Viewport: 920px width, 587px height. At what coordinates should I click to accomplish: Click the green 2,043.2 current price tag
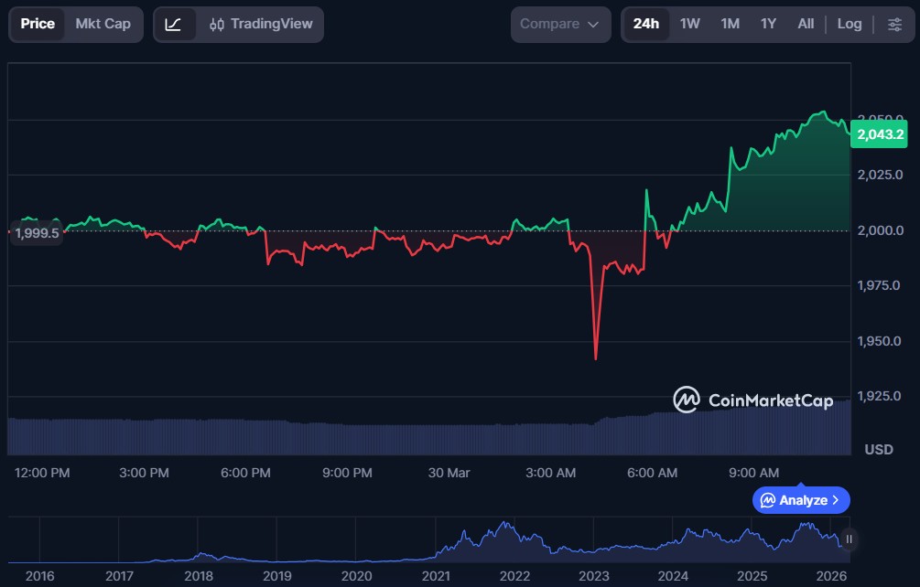(x=880, y=134)
